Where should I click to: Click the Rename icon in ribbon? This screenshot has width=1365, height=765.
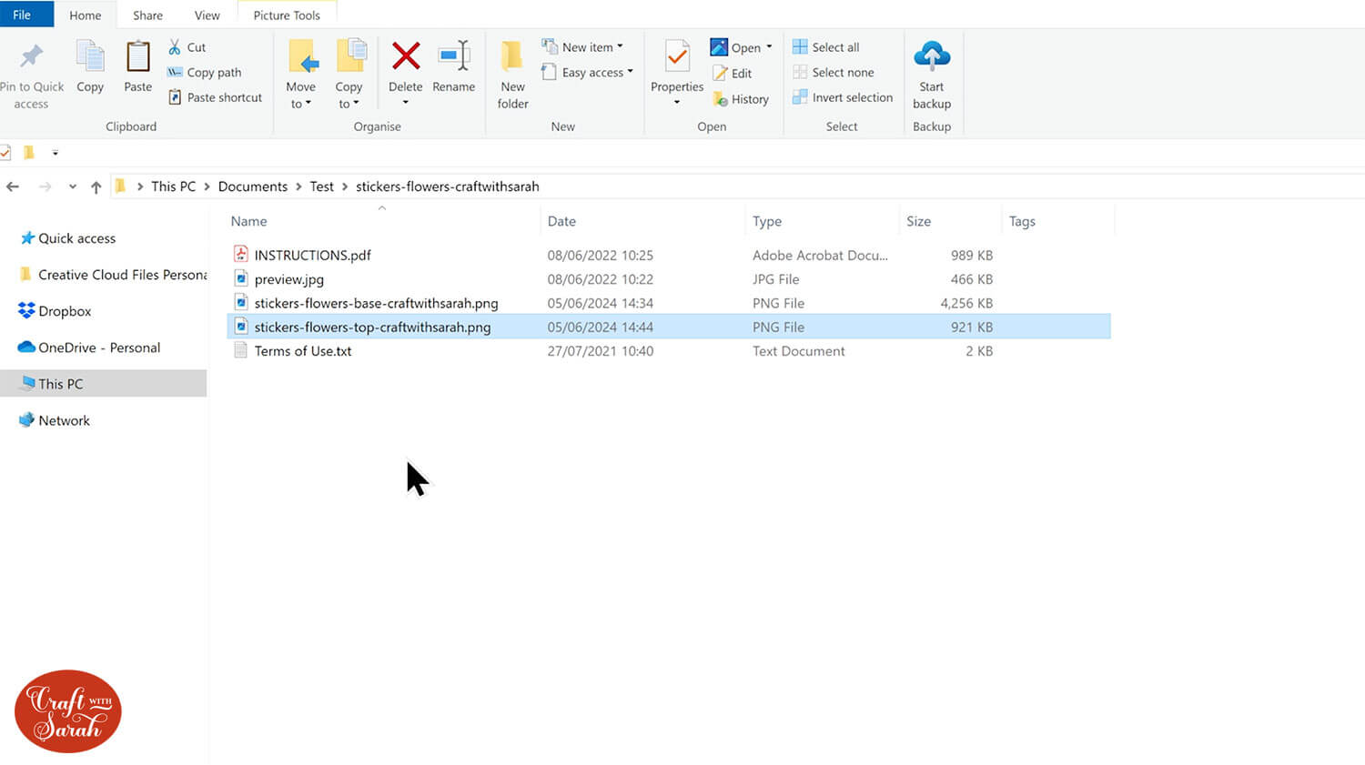click(x=453, y=57)
